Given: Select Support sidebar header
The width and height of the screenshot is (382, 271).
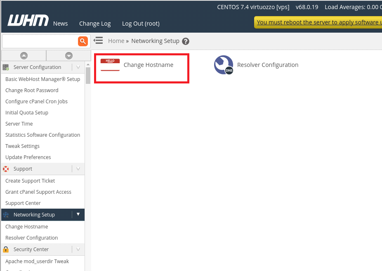Looking at the screenshot, I should 23,169.
